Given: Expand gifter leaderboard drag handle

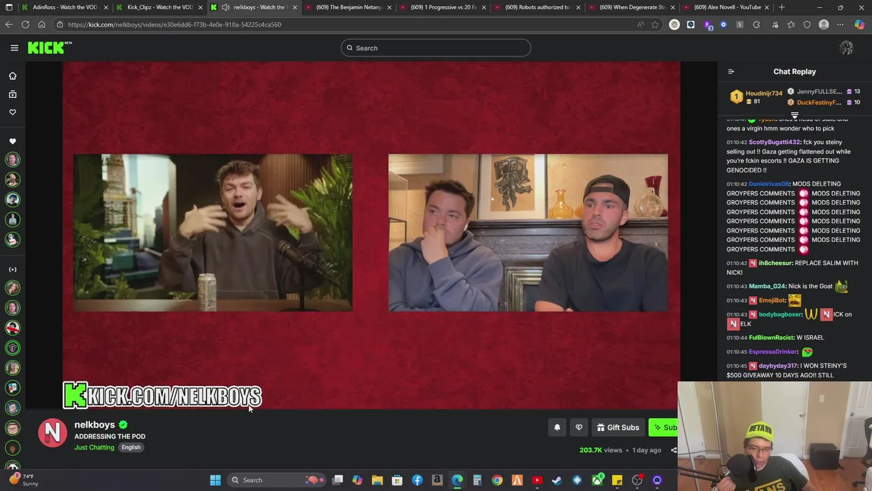Looking at the screenshot, I should (x=794, y=115).
